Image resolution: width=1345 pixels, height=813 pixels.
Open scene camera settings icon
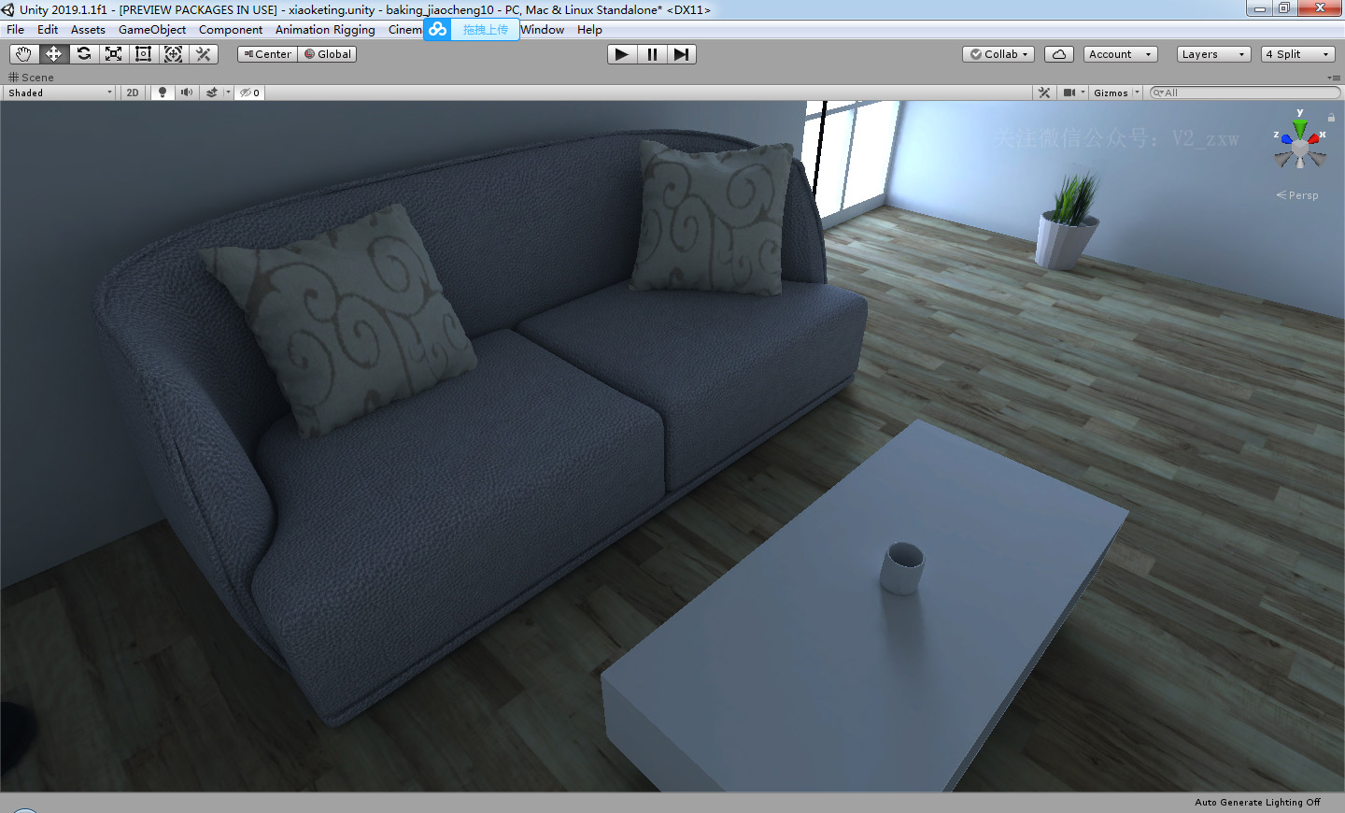click(1069, 93)
